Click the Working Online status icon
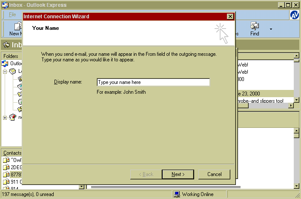Screen dimensions: 301x199 click(177, 194)
